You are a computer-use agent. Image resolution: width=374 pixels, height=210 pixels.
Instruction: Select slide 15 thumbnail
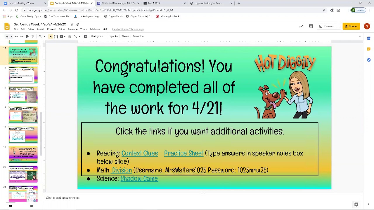click(23, 75)
